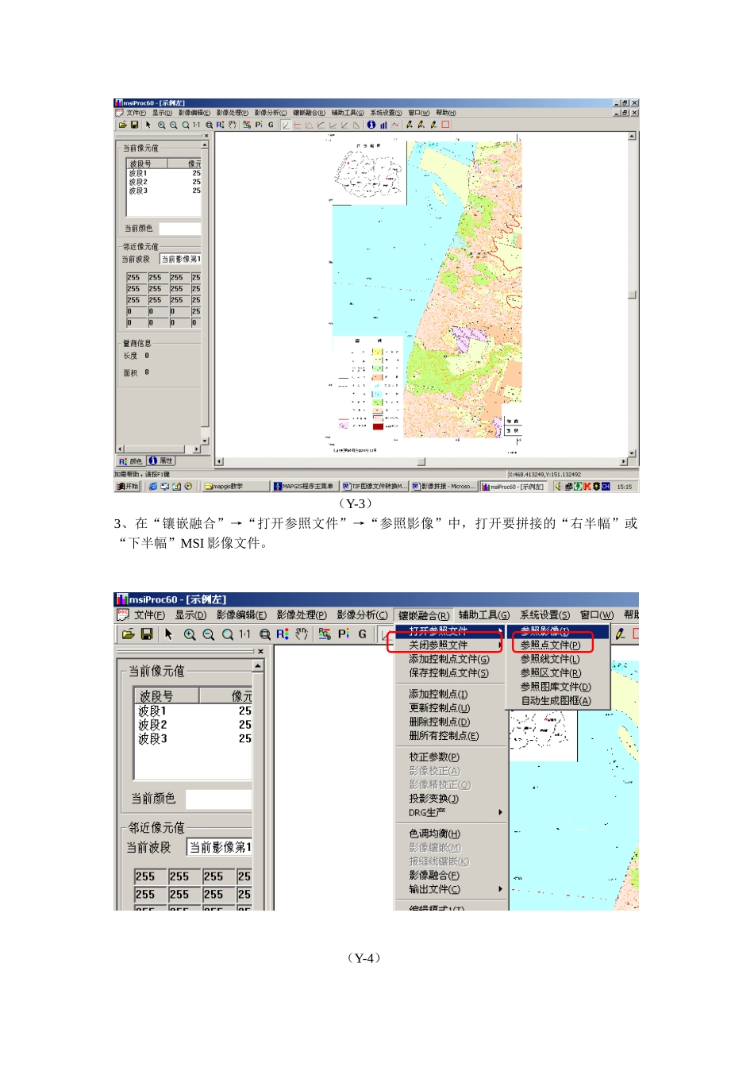
Task: Click the zoom-in magnifier in figure Y-4 toolbar
Action: point(190,634)
